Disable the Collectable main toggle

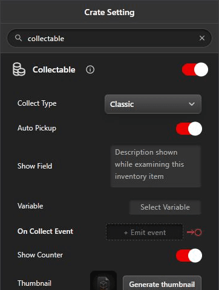coord(195,69)
